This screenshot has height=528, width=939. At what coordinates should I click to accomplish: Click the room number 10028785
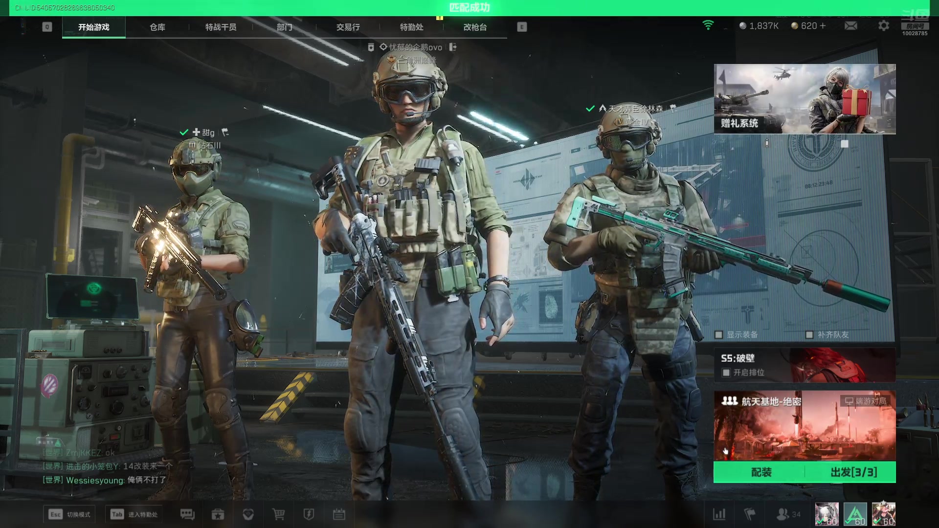915,33
